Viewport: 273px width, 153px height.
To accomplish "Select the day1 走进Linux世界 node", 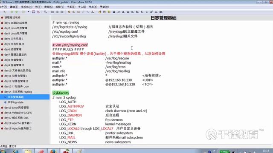I will 16,23.
